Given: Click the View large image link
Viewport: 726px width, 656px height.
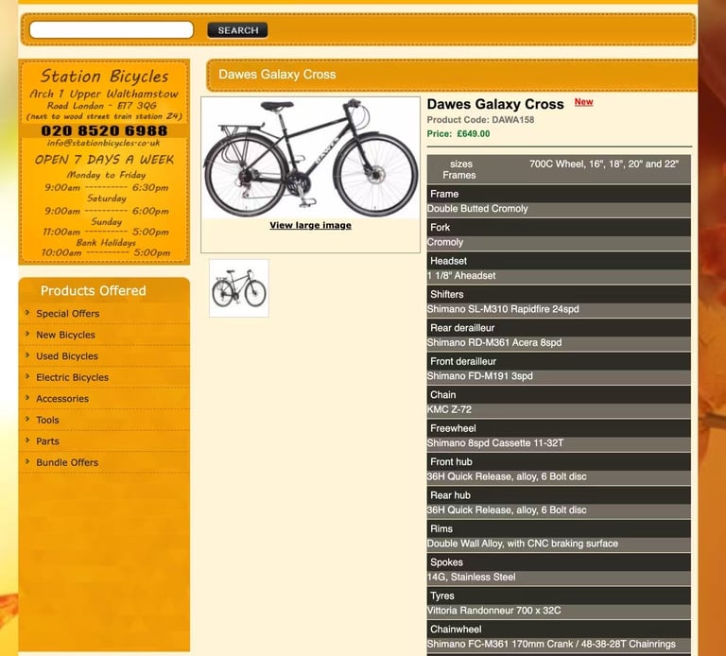Looking at the screenshot, I should [310, 225].
